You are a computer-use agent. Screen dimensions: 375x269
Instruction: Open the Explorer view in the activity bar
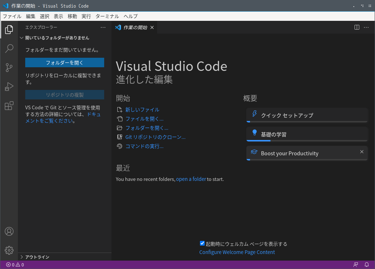point(9,29)
